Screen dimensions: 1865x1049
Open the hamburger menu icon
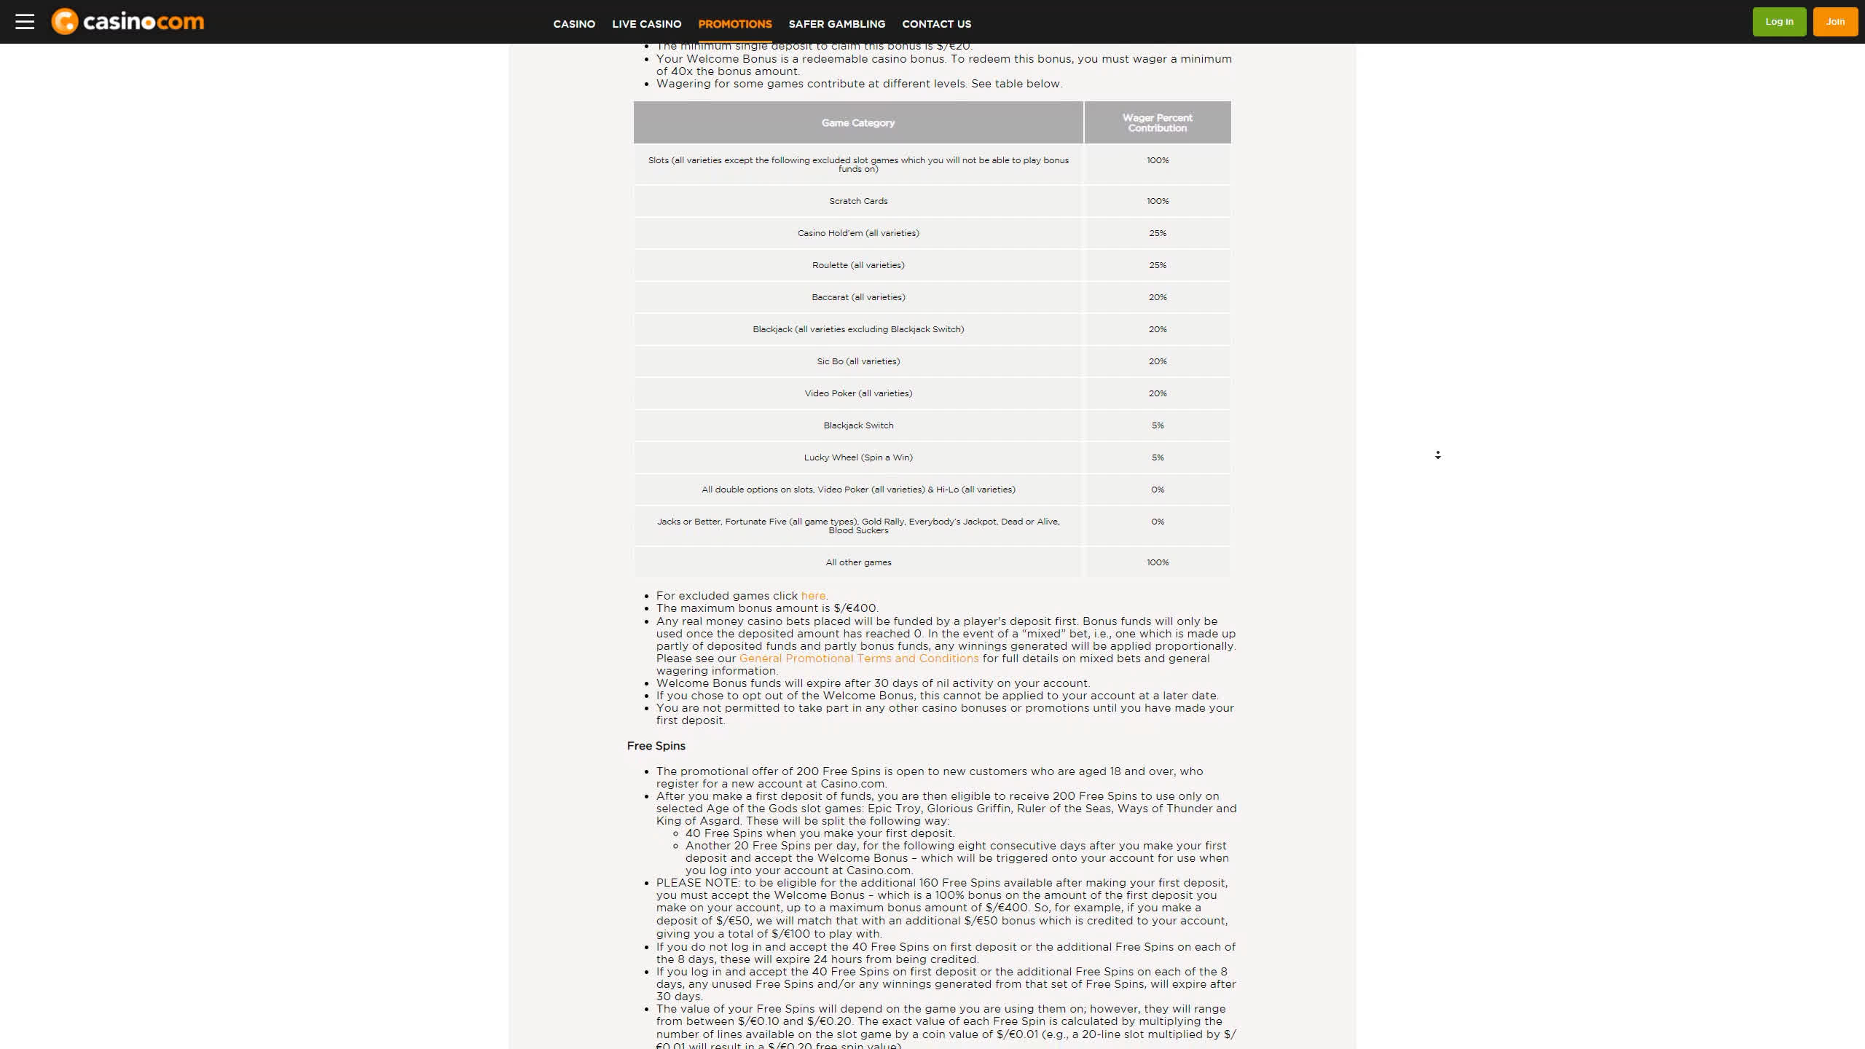coord(25,22)
